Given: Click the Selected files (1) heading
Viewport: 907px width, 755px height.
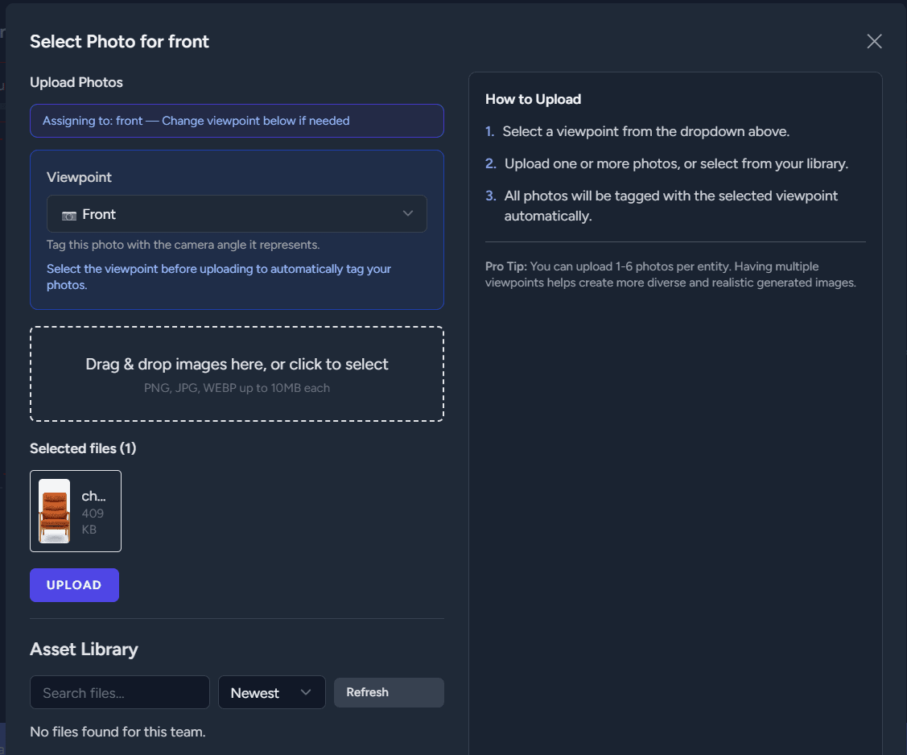Looking at the screenshot, I should (x=83, y=448).
